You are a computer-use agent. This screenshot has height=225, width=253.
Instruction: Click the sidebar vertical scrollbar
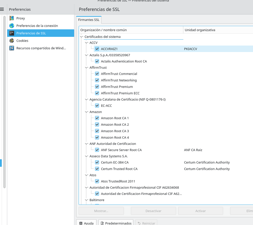click(4, 102)
